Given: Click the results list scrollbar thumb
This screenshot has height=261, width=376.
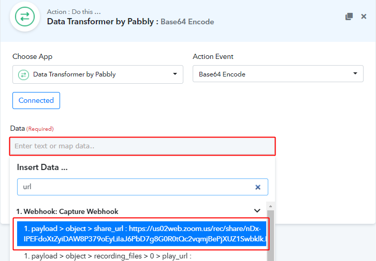Looking at the screenshot, I should coord(270,236).
